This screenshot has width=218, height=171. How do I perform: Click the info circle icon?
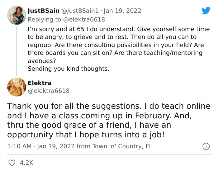[206, 146]
